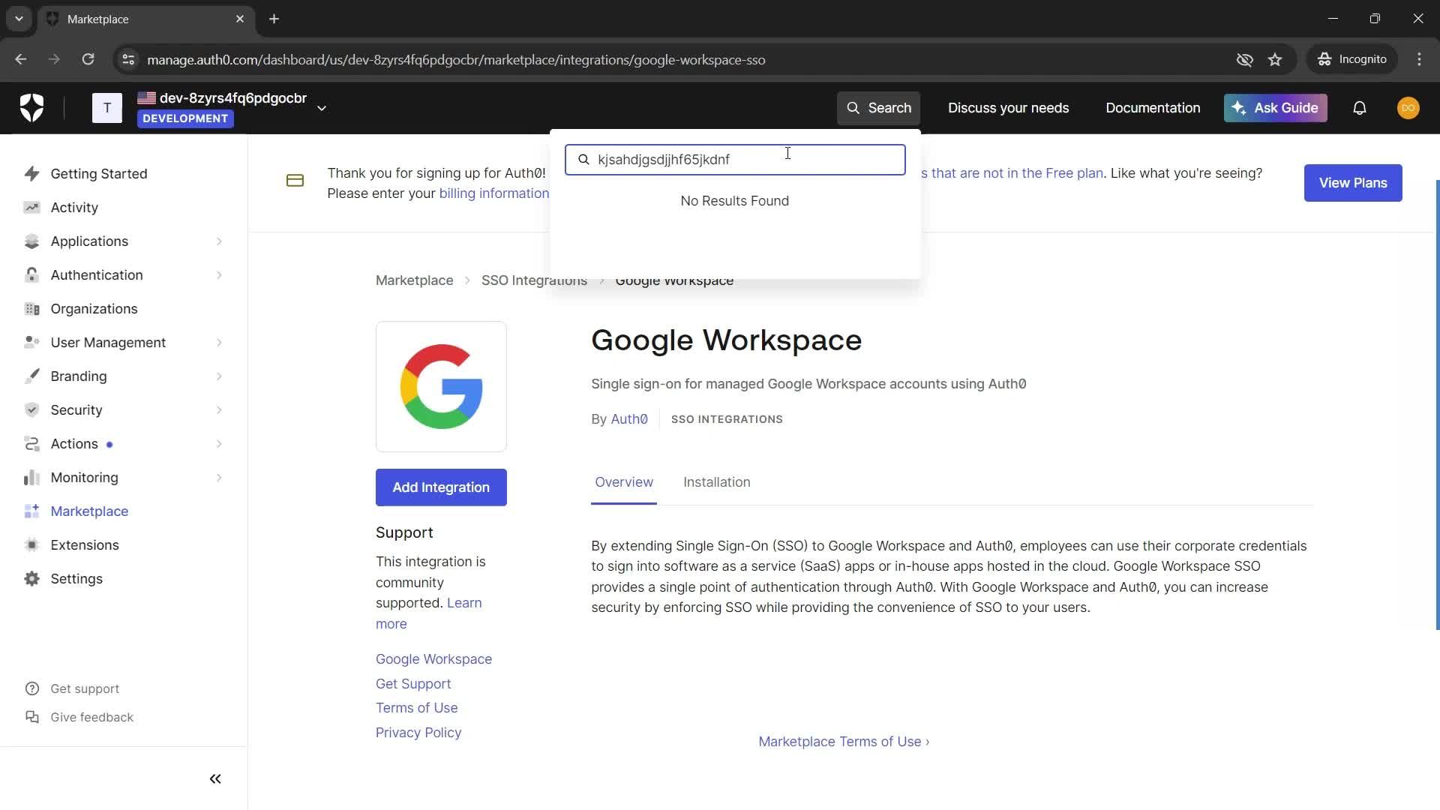Click the Authentication lock icon
This screenshot has width=1440, height=810.
pos(31,275)
